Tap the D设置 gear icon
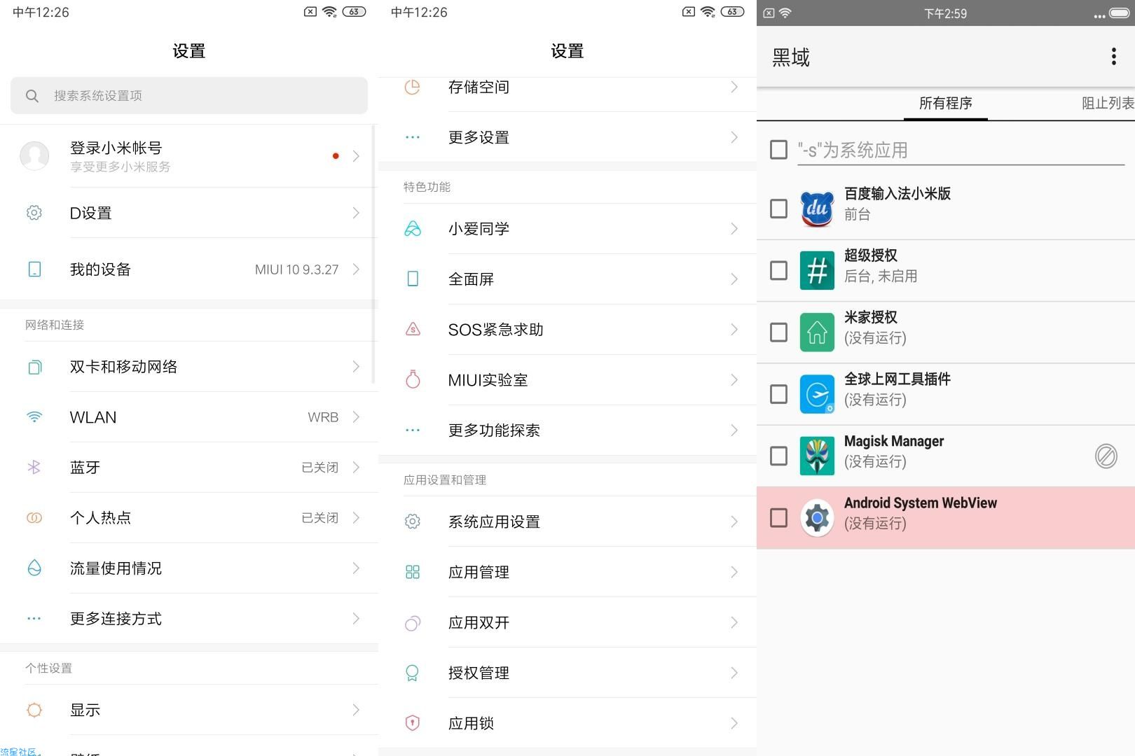Viewport: 1135px width, 756px height. tap(34, 213)
